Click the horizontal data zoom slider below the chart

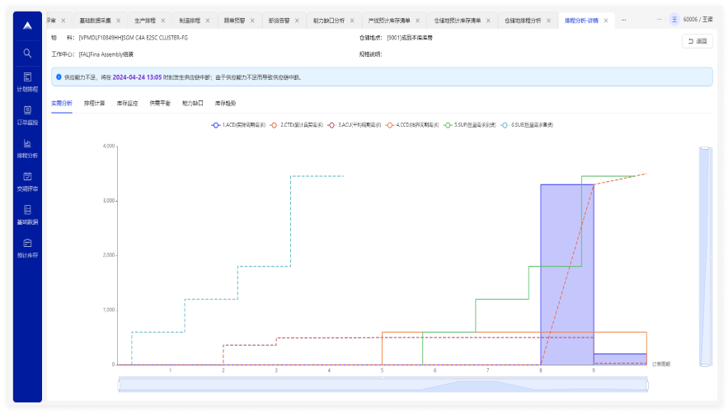[x=383, y=385]
